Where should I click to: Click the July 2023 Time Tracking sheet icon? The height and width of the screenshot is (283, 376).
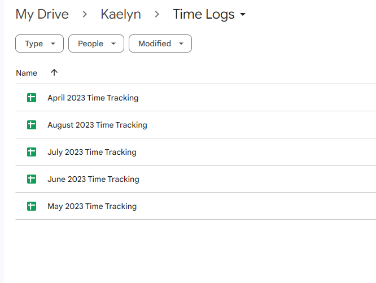click(x=32, y=152)
